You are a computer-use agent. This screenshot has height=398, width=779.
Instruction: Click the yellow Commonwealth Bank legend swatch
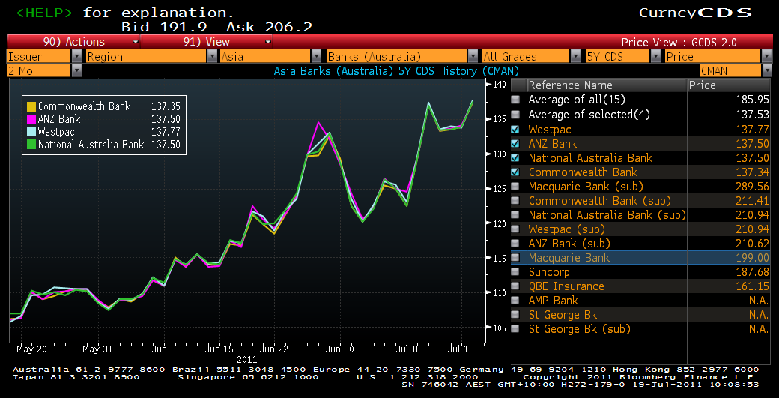(31, 106)
